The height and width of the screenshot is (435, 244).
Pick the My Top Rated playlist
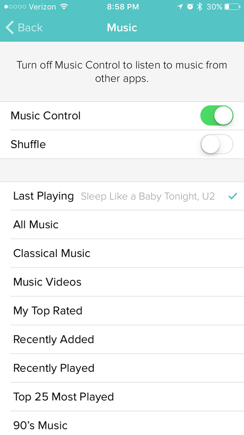point(122,311)
